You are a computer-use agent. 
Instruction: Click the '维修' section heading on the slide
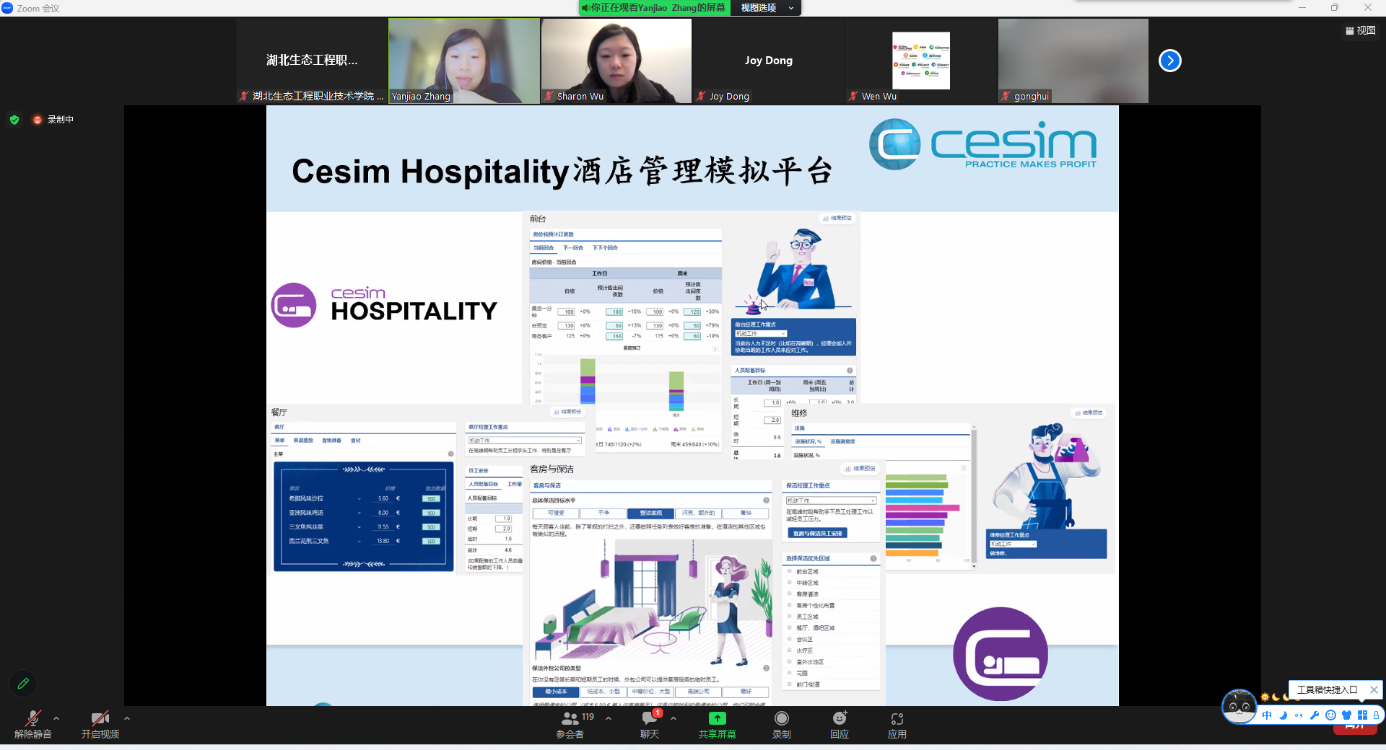coord(799,413)
